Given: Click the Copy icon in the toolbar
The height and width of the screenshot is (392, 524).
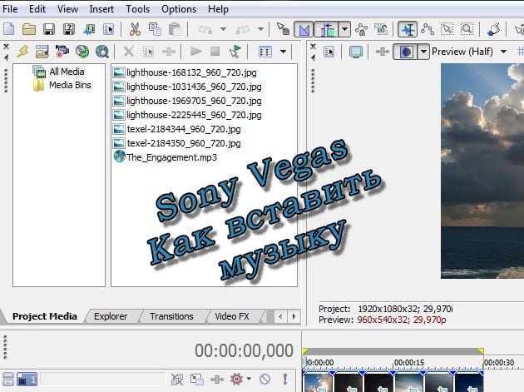Looking at the screenshot, I should tap(155, 29).
